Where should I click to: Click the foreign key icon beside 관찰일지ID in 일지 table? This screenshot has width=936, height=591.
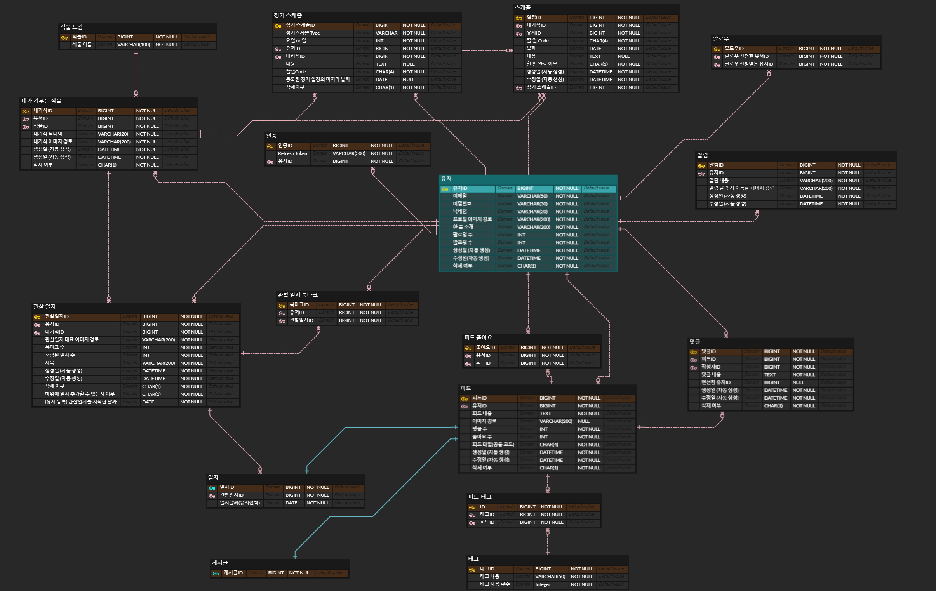[x=212, y=495]
